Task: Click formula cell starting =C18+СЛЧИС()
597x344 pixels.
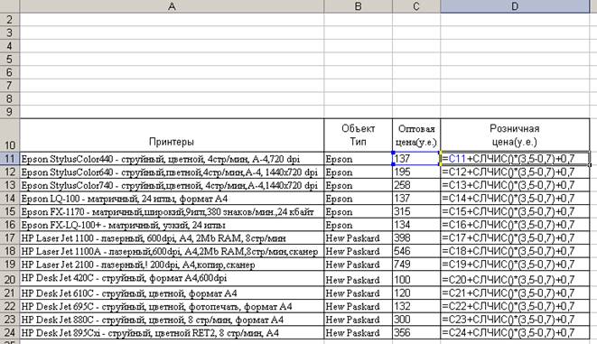Action: click(515, 251)
